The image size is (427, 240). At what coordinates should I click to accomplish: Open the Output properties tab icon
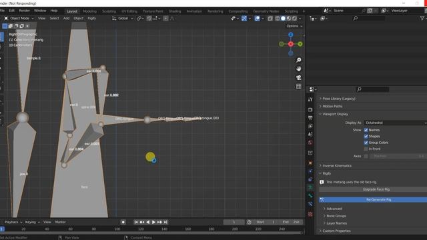310,118
